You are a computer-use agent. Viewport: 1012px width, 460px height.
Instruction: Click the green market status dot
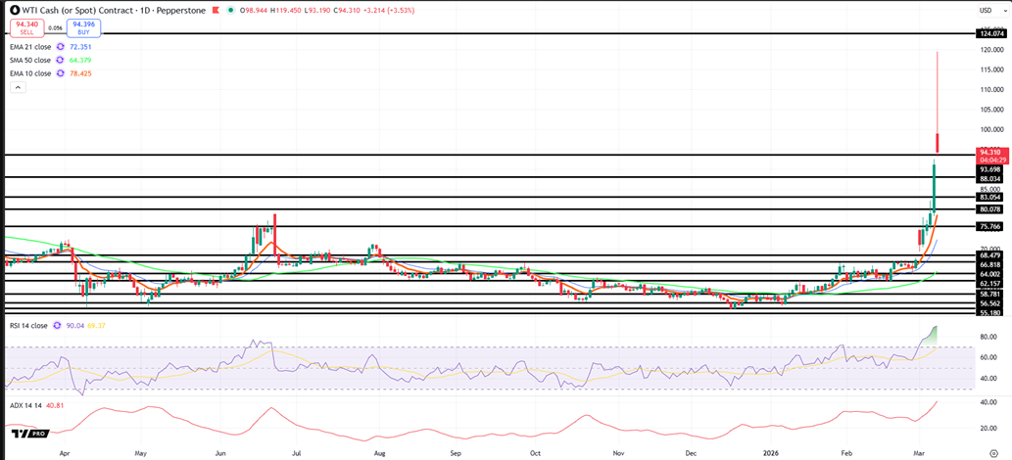point(230,11)
